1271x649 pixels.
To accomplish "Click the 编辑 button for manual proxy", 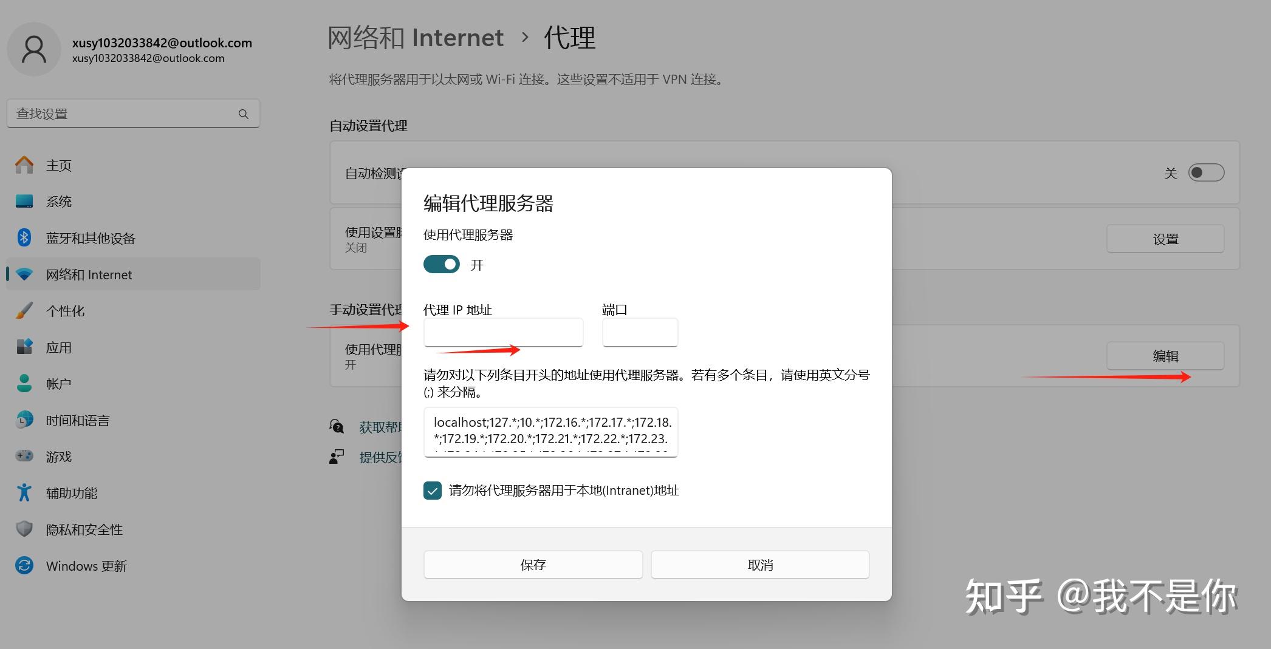I will point(1165,355).
